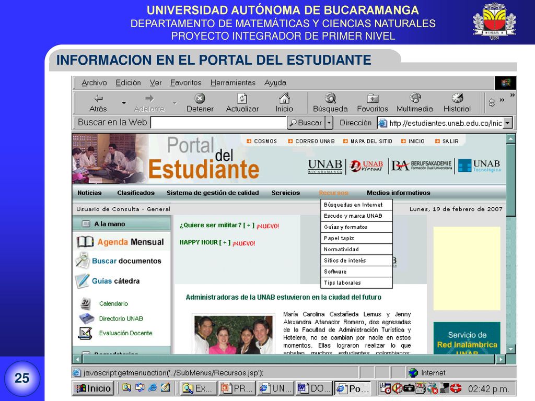
Task: Click the Windows Inicio start button
Action: (x=93, y=388)
